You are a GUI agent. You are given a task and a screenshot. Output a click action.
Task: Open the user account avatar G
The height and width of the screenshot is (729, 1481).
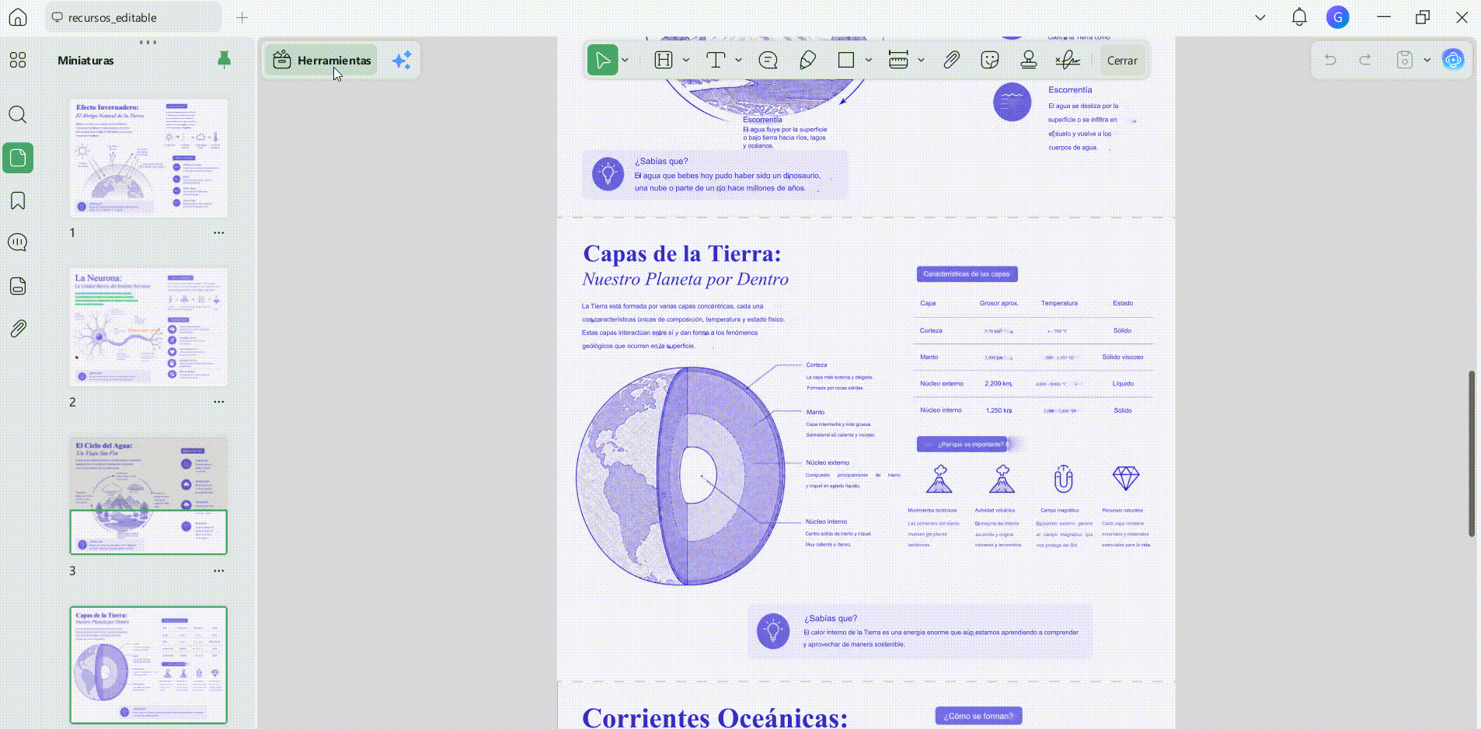(x=1337, y=17)
